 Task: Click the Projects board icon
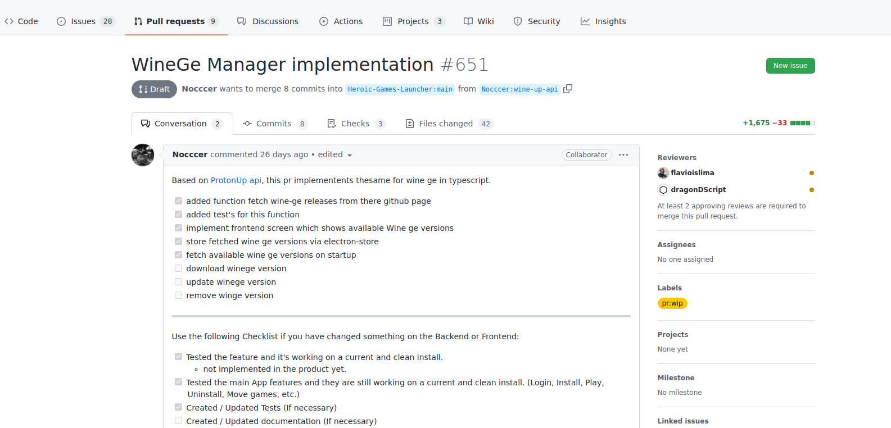point(387,21)
